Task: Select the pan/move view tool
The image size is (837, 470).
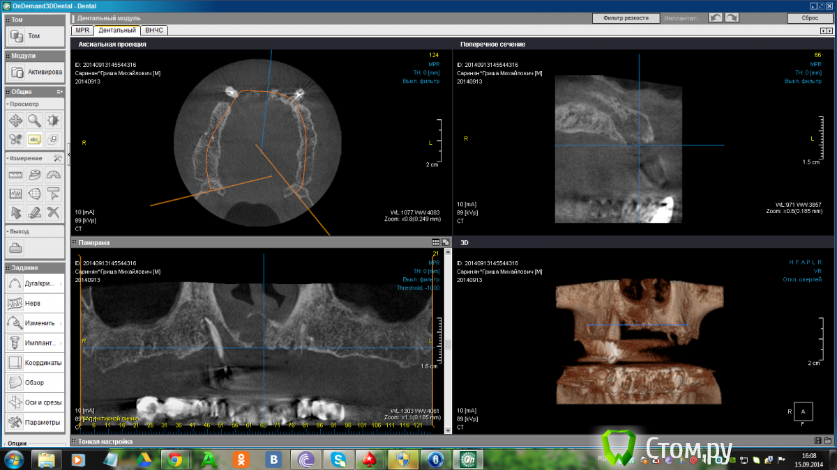Action: (x=15, y=120)
